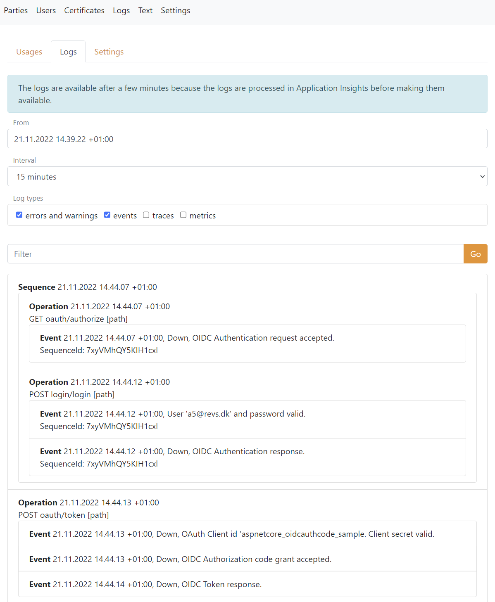Enable the metrics checkbox
This screenshot has height=602, width=495.
tap(183, 215)
